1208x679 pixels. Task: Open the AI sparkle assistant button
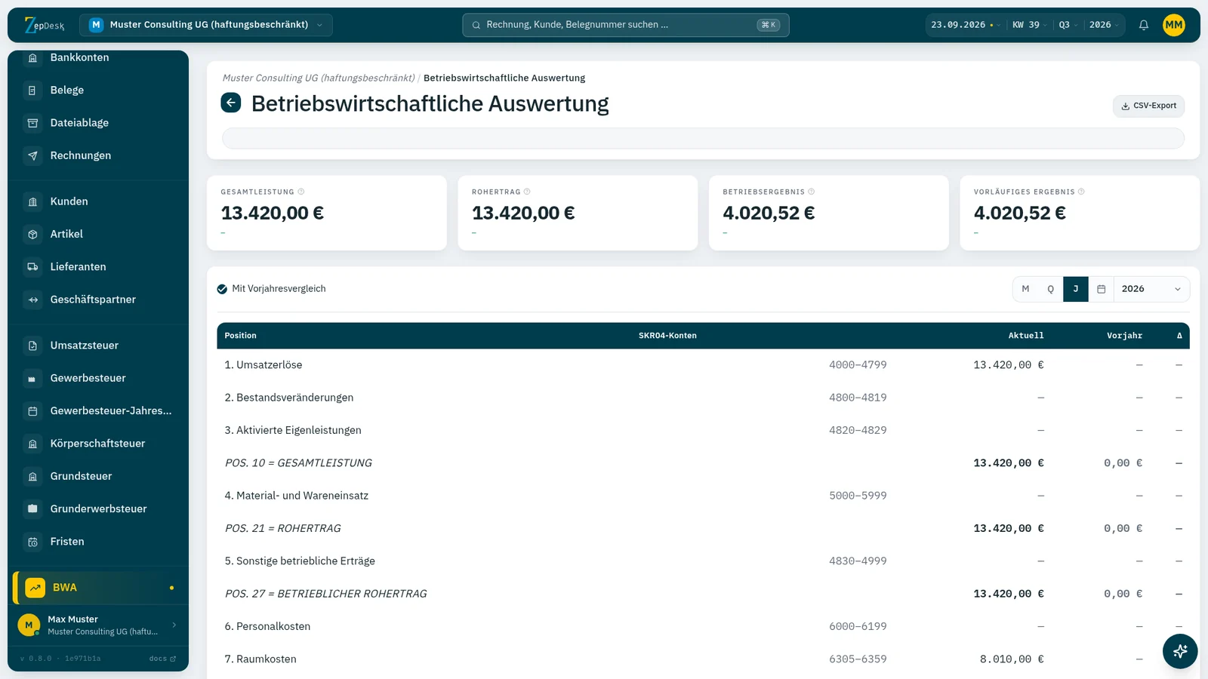(x=1180, y=651)
